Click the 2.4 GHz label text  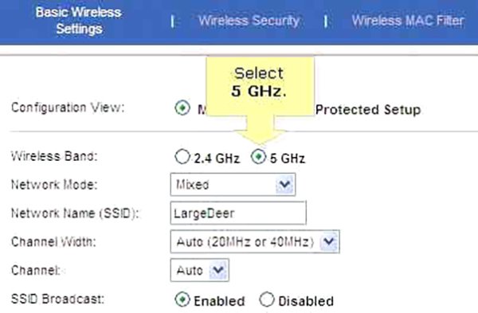pos(217,158)
